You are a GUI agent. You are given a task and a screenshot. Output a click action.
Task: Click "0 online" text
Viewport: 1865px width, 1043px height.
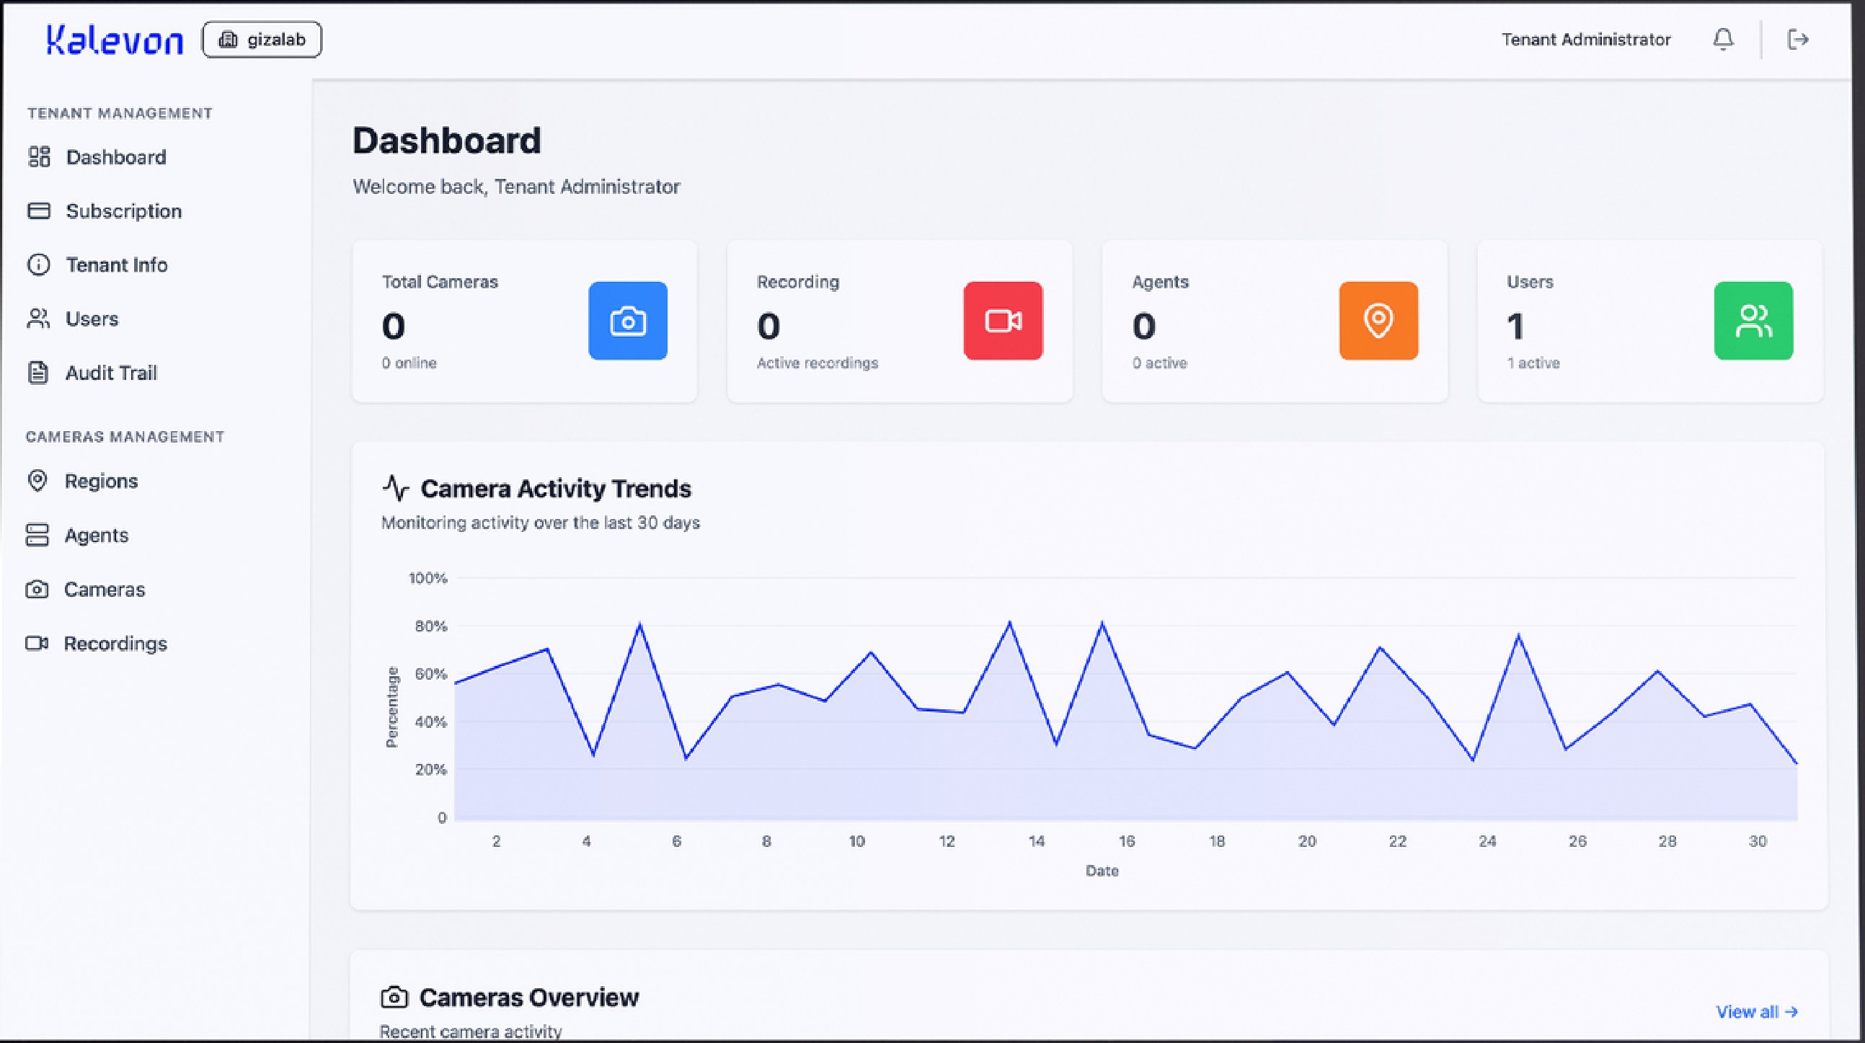point(409,363)
